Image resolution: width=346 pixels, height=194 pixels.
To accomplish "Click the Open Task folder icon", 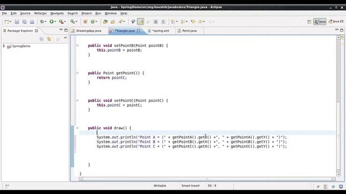I will click(113, 22).
